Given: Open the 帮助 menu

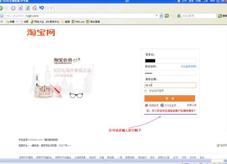Looking at the screenshot, I should [x=212, y=1].
